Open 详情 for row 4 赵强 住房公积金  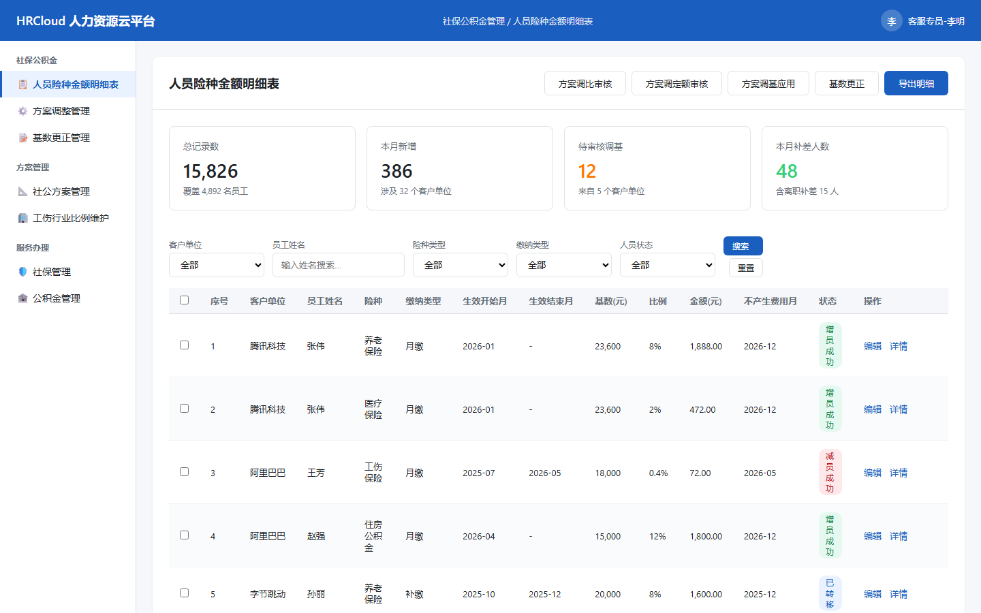tap(899, 536)
